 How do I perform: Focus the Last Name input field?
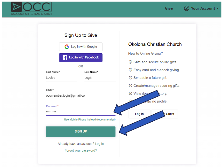pos(100,78)
